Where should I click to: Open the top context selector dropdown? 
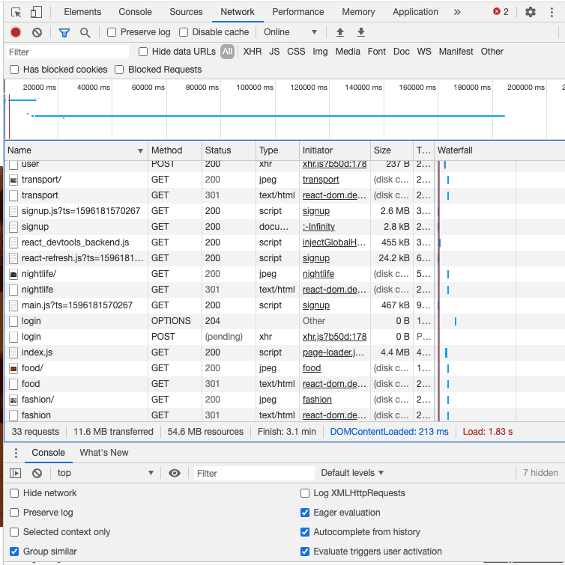click(105, 473)
